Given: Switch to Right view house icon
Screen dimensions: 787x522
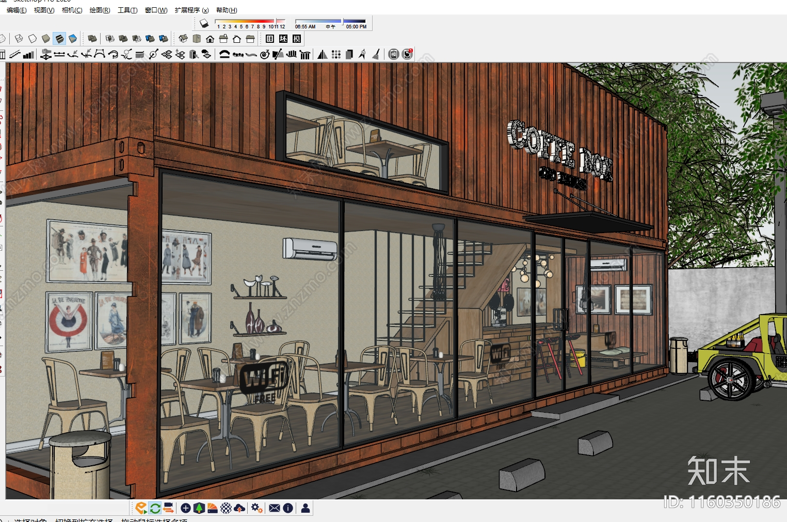Looking at the screenshot, I should point(223,39).
